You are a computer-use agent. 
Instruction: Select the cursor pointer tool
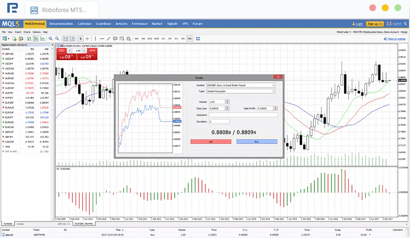click(x=81, y=39)
